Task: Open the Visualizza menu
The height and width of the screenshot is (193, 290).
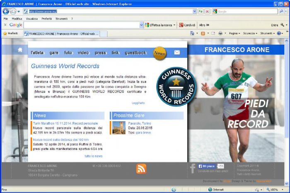Action: coord(32,19)
